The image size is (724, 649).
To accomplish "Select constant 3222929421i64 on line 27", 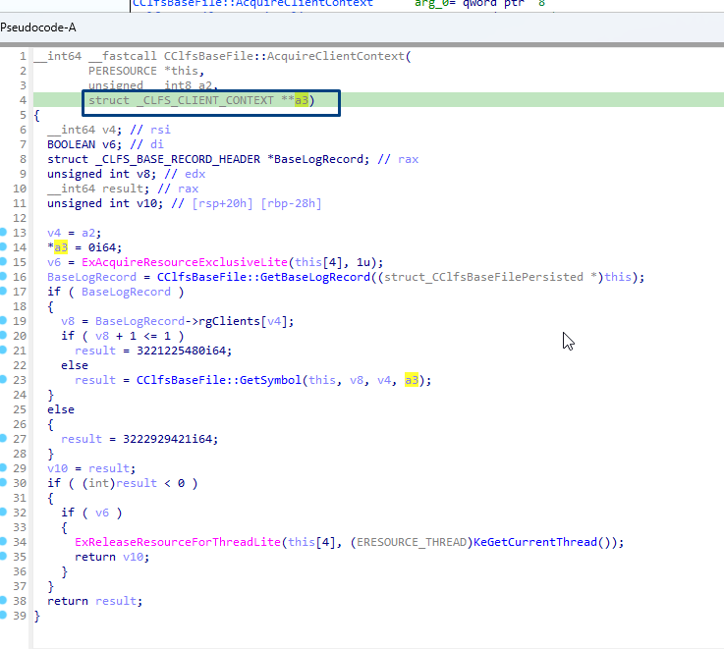I will click(167, 439).
